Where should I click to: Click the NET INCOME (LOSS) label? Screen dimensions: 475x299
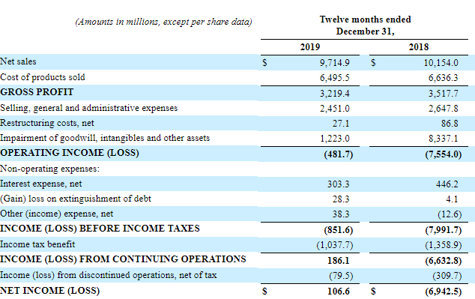point(49,291)
